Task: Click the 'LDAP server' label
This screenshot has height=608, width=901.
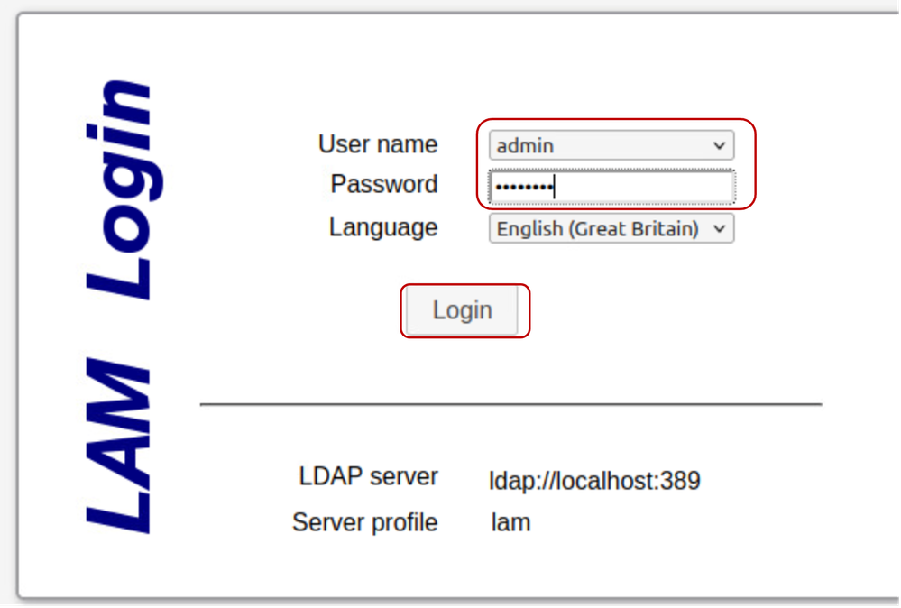Action: coord(368,476)
